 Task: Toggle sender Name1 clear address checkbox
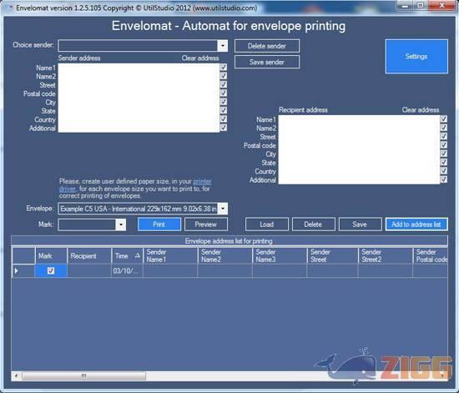pyautogui.click(x=224, y=68)
